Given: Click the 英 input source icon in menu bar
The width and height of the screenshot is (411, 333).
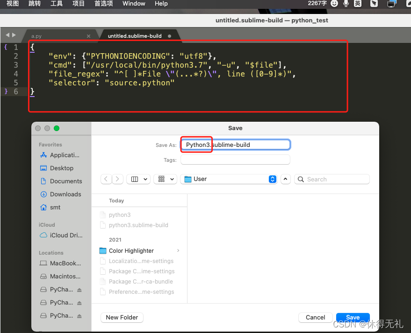Looking at the screenshot, I should point(358,4).
